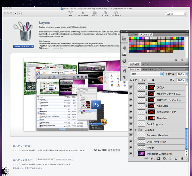Select the current version reviews button
192x176 pixels.
pos(45,159)
